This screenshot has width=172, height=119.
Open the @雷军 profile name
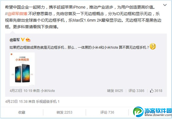[15, 40]
